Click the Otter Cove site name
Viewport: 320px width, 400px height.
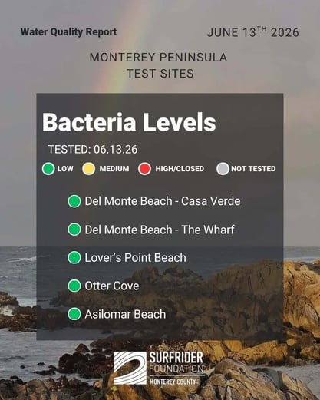click(112, 286)
